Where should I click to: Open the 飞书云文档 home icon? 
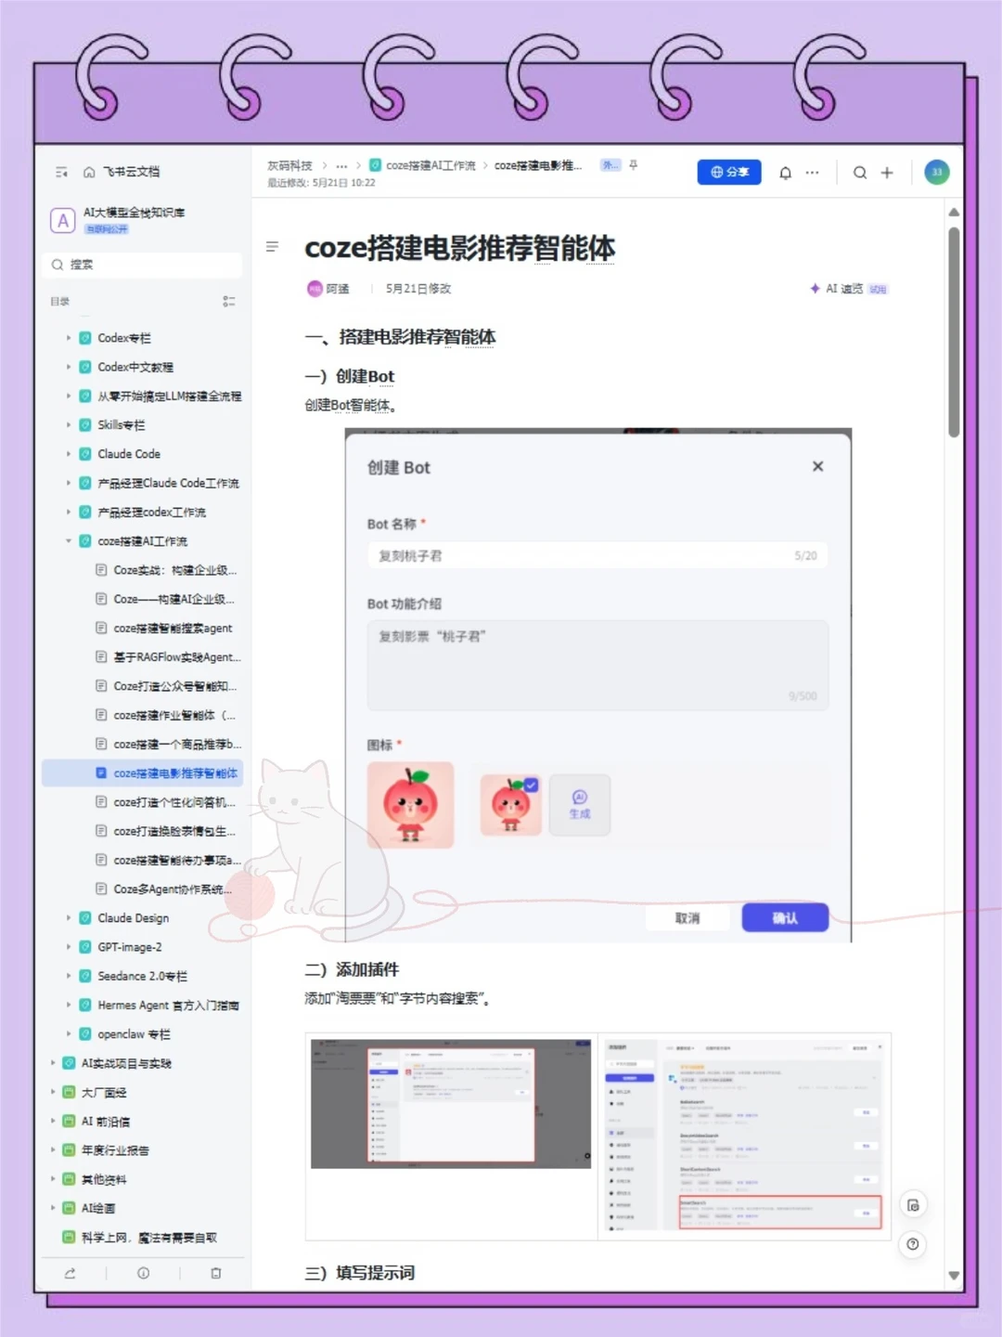click(89, 172)
